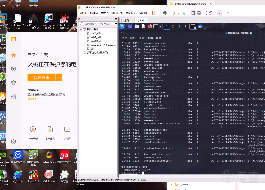Launch Firefox from Kali panel
Image resolution: width=265 pixels, height=190 pixels.
(150, 26)
